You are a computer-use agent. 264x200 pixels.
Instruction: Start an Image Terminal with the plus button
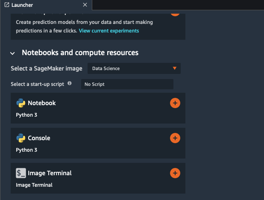(175, 173)
